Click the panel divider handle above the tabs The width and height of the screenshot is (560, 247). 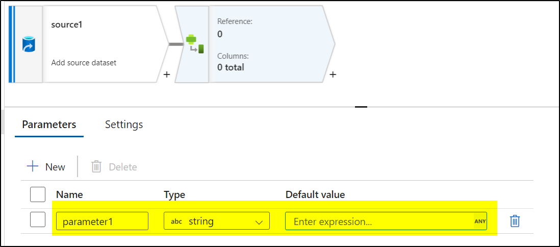pos(361,107)
